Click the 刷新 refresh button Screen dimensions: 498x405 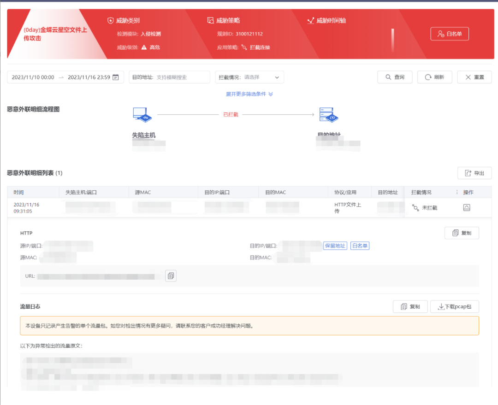click(434, 77)
